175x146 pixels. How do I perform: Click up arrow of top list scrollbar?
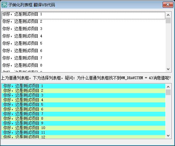(x=168, y=15)
